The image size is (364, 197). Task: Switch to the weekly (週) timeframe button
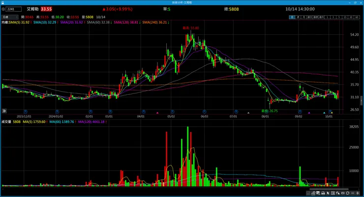298,17
